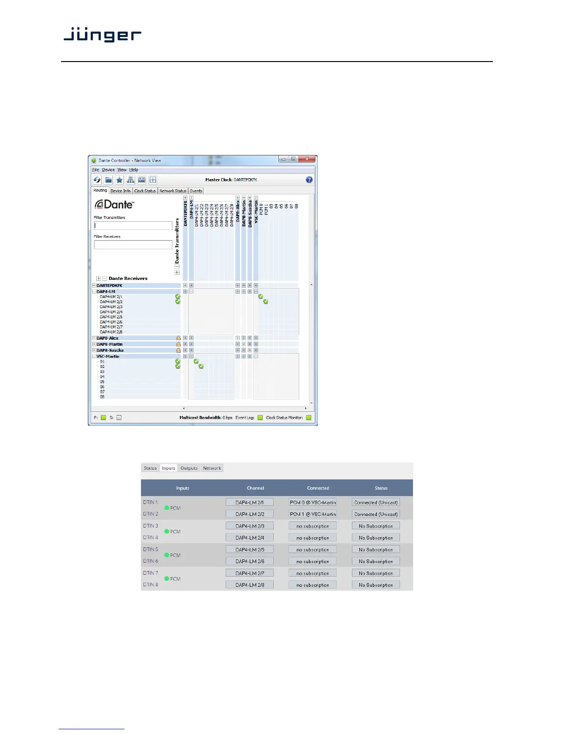Open the network hierarchy icon in the toolbar

(130, 180)
